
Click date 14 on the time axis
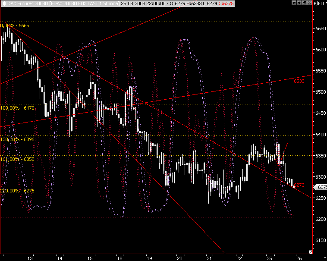(x=60, y=258)
